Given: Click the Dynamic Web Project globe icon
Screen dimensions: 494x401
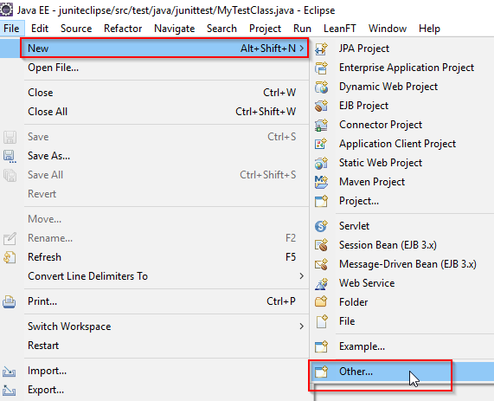Looking at the screenshot, I should click(321, 87).
